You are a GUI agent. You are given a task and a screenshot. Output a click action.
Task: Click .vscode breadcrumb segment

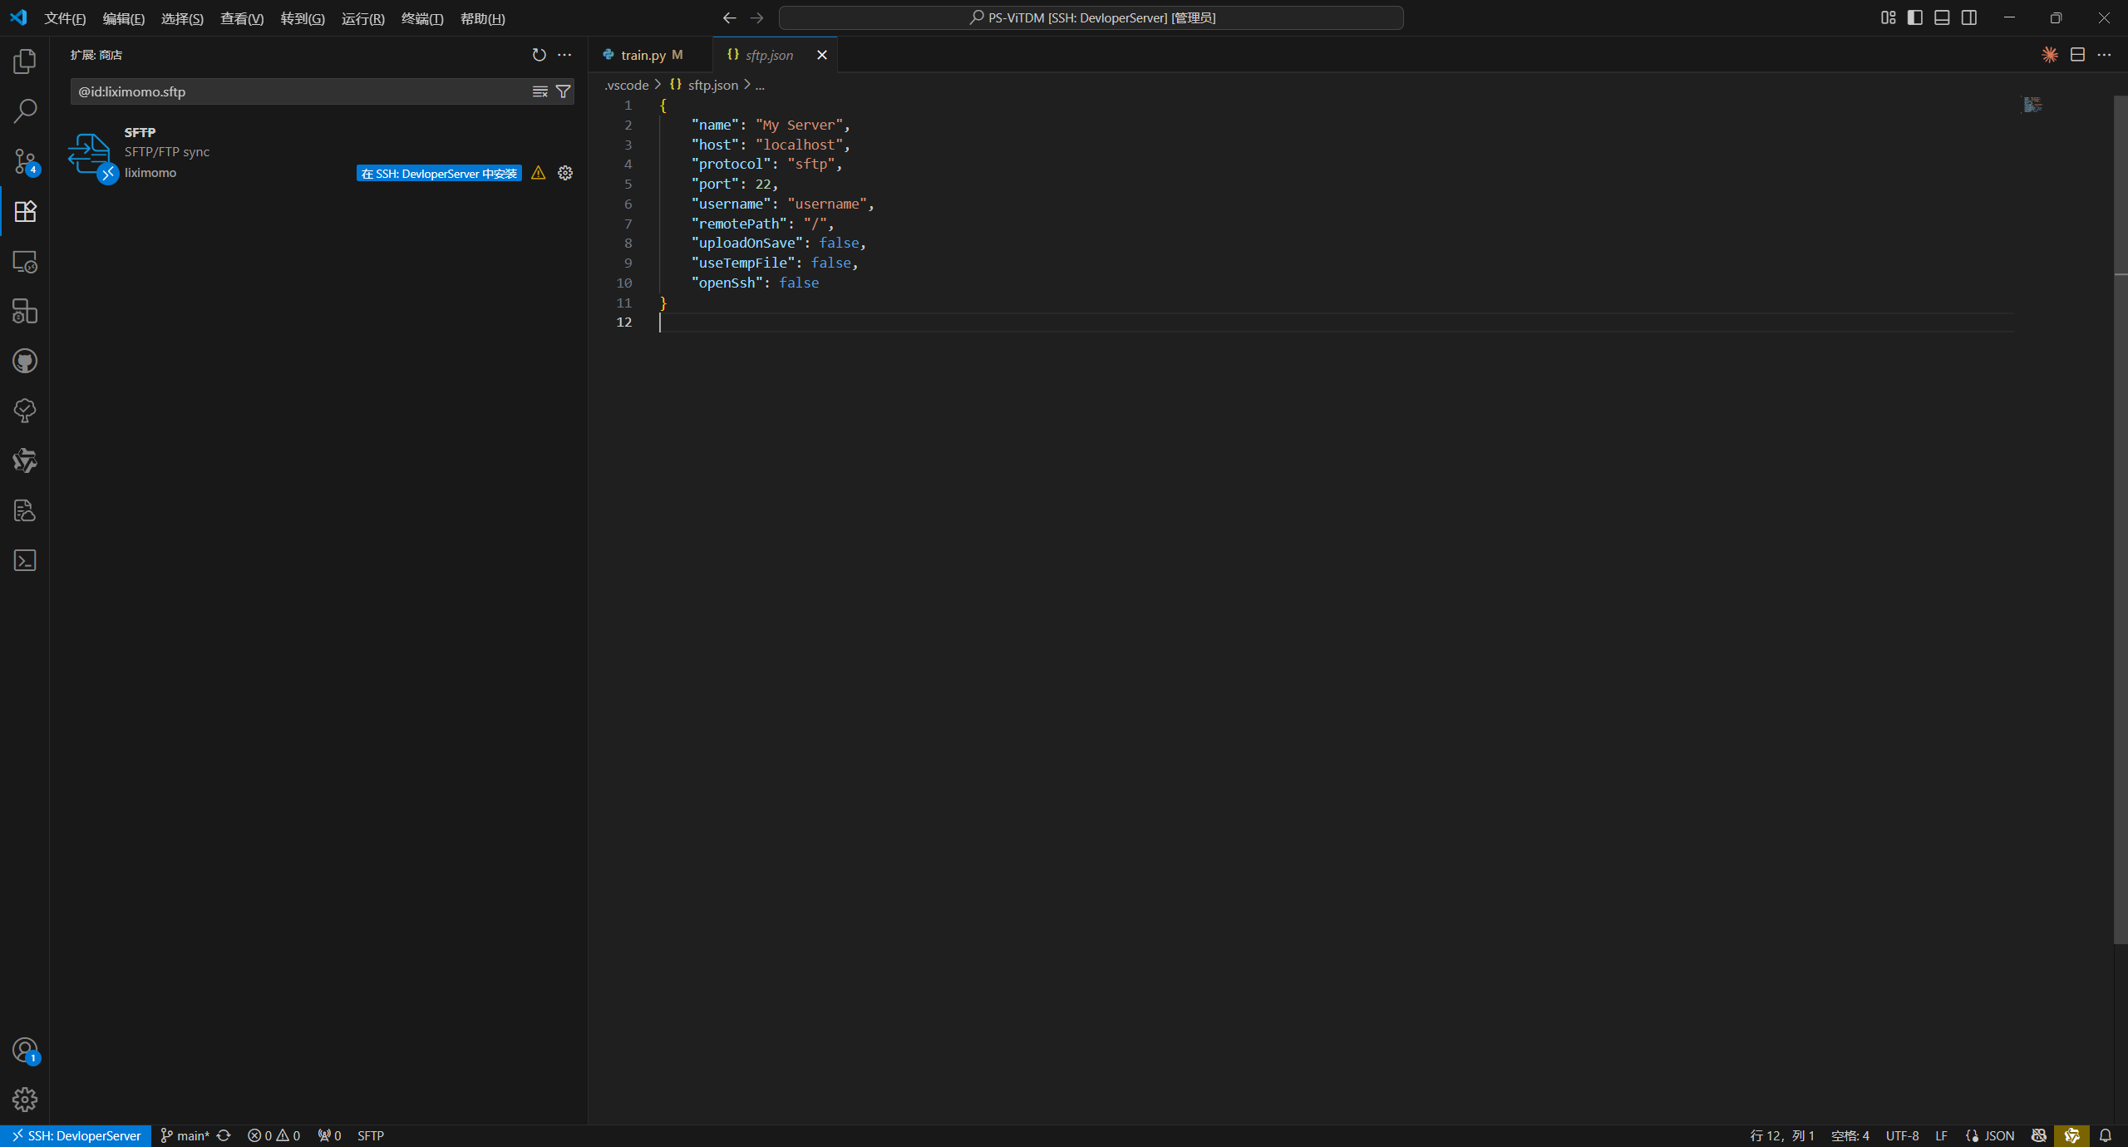626,85
